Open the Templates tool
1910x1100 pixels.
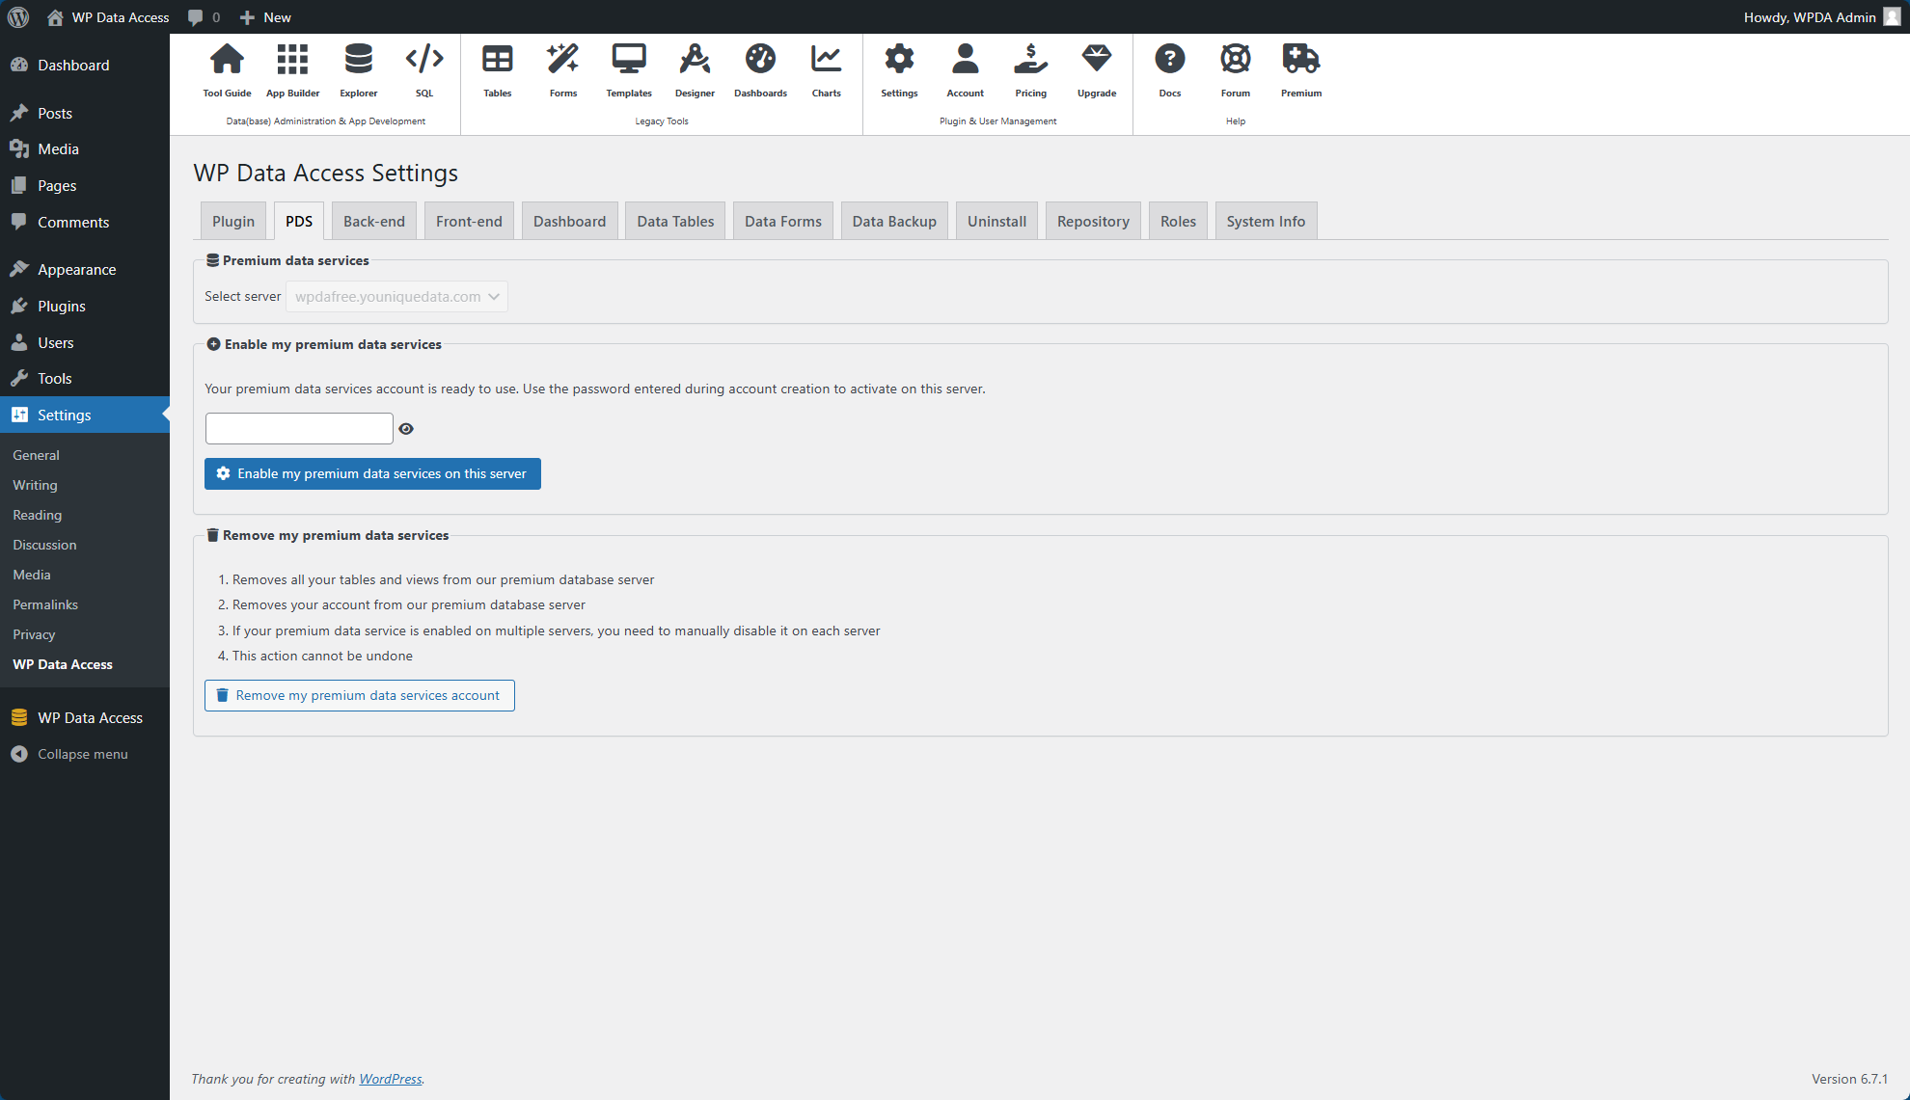pyautogui.click(x=628, y=67)
